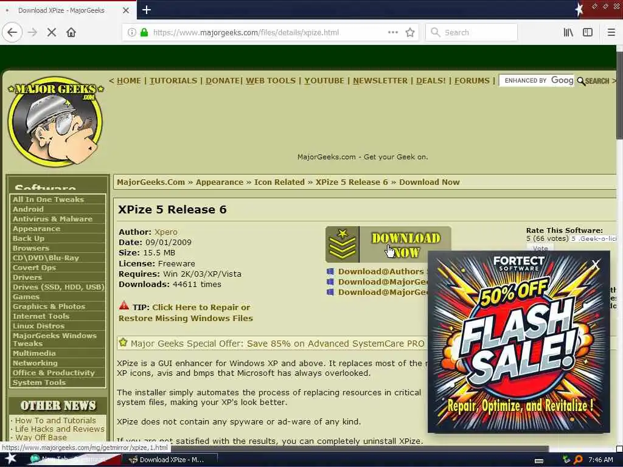Open author Xpero link
Viewport: 623px width, 467px height.
166,232
